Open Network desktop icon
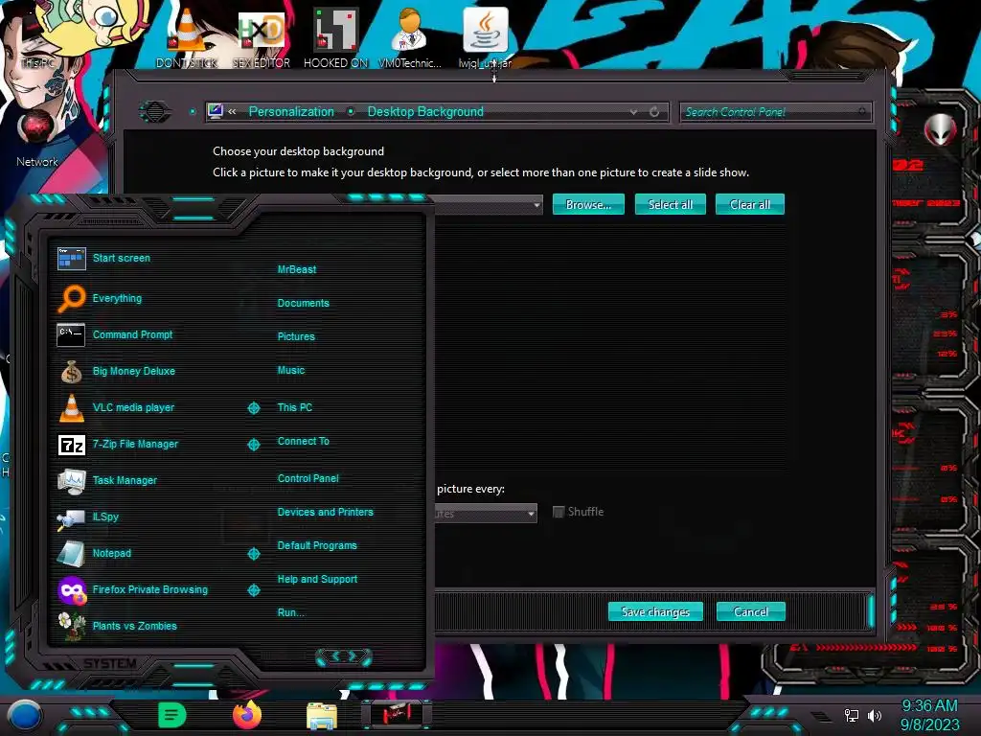This screenshot has height=736, width=981. coord(37,139)
